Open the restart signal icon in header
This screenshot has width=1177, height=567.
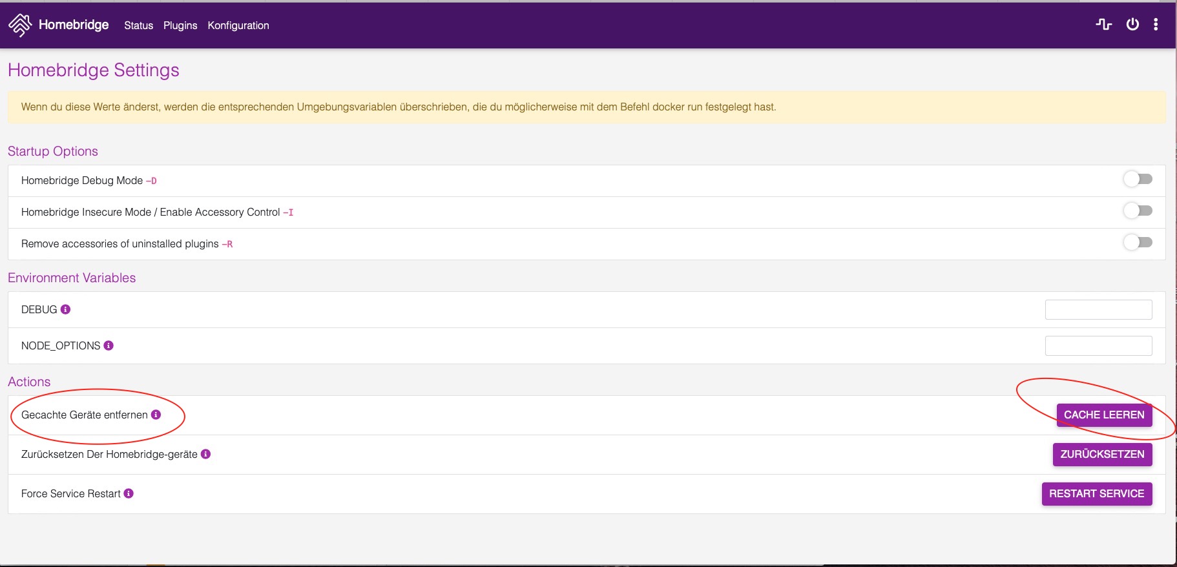pyautogui.click(x=1104, y=25)
